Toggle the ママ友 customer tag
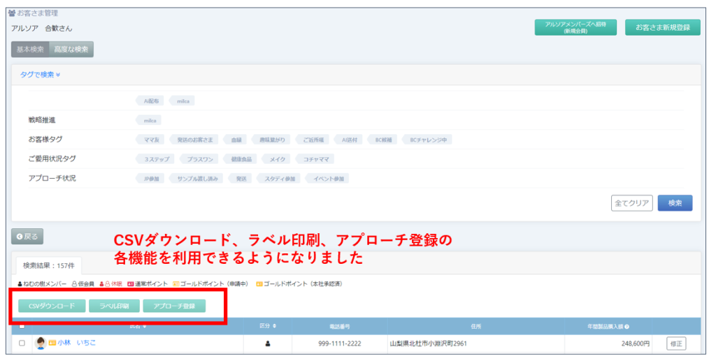 coord(151,140)
